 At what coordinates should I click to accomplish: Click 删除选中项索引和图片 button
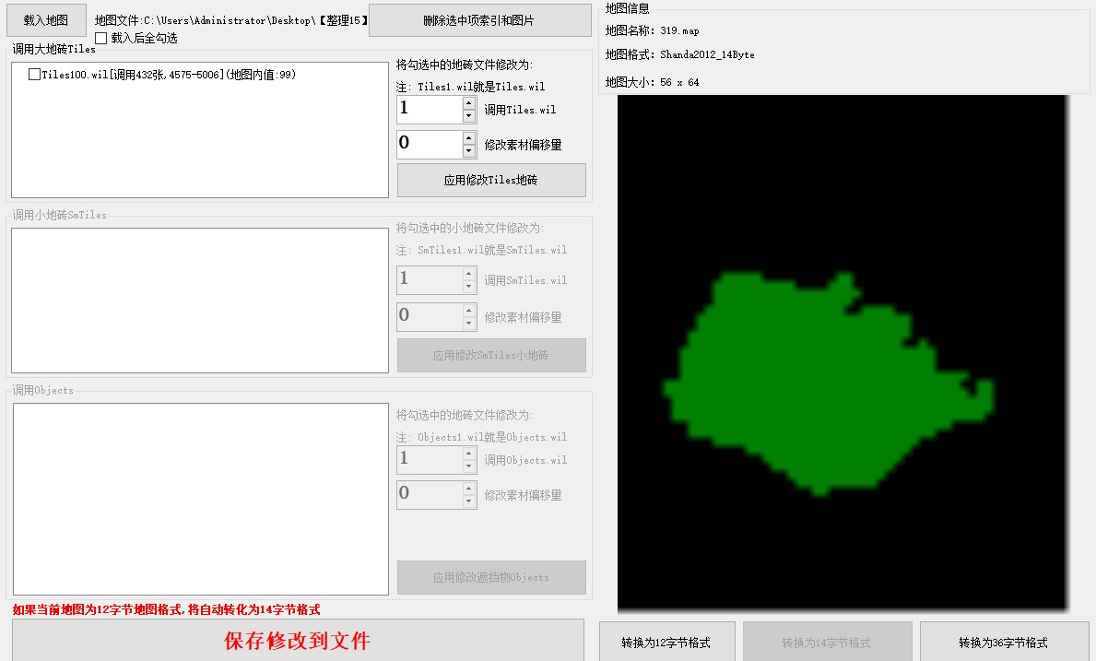(479, 20)
